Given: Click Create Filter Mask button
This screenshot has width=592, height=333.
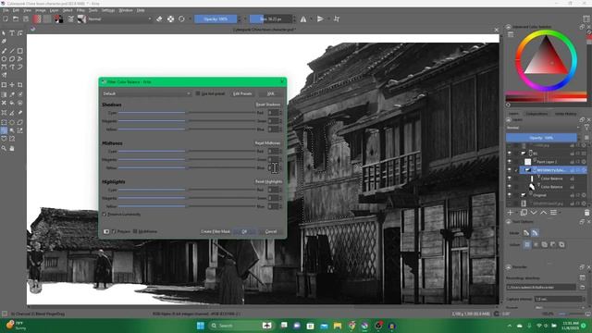Looking at the screenshot, I should (216, 231).
